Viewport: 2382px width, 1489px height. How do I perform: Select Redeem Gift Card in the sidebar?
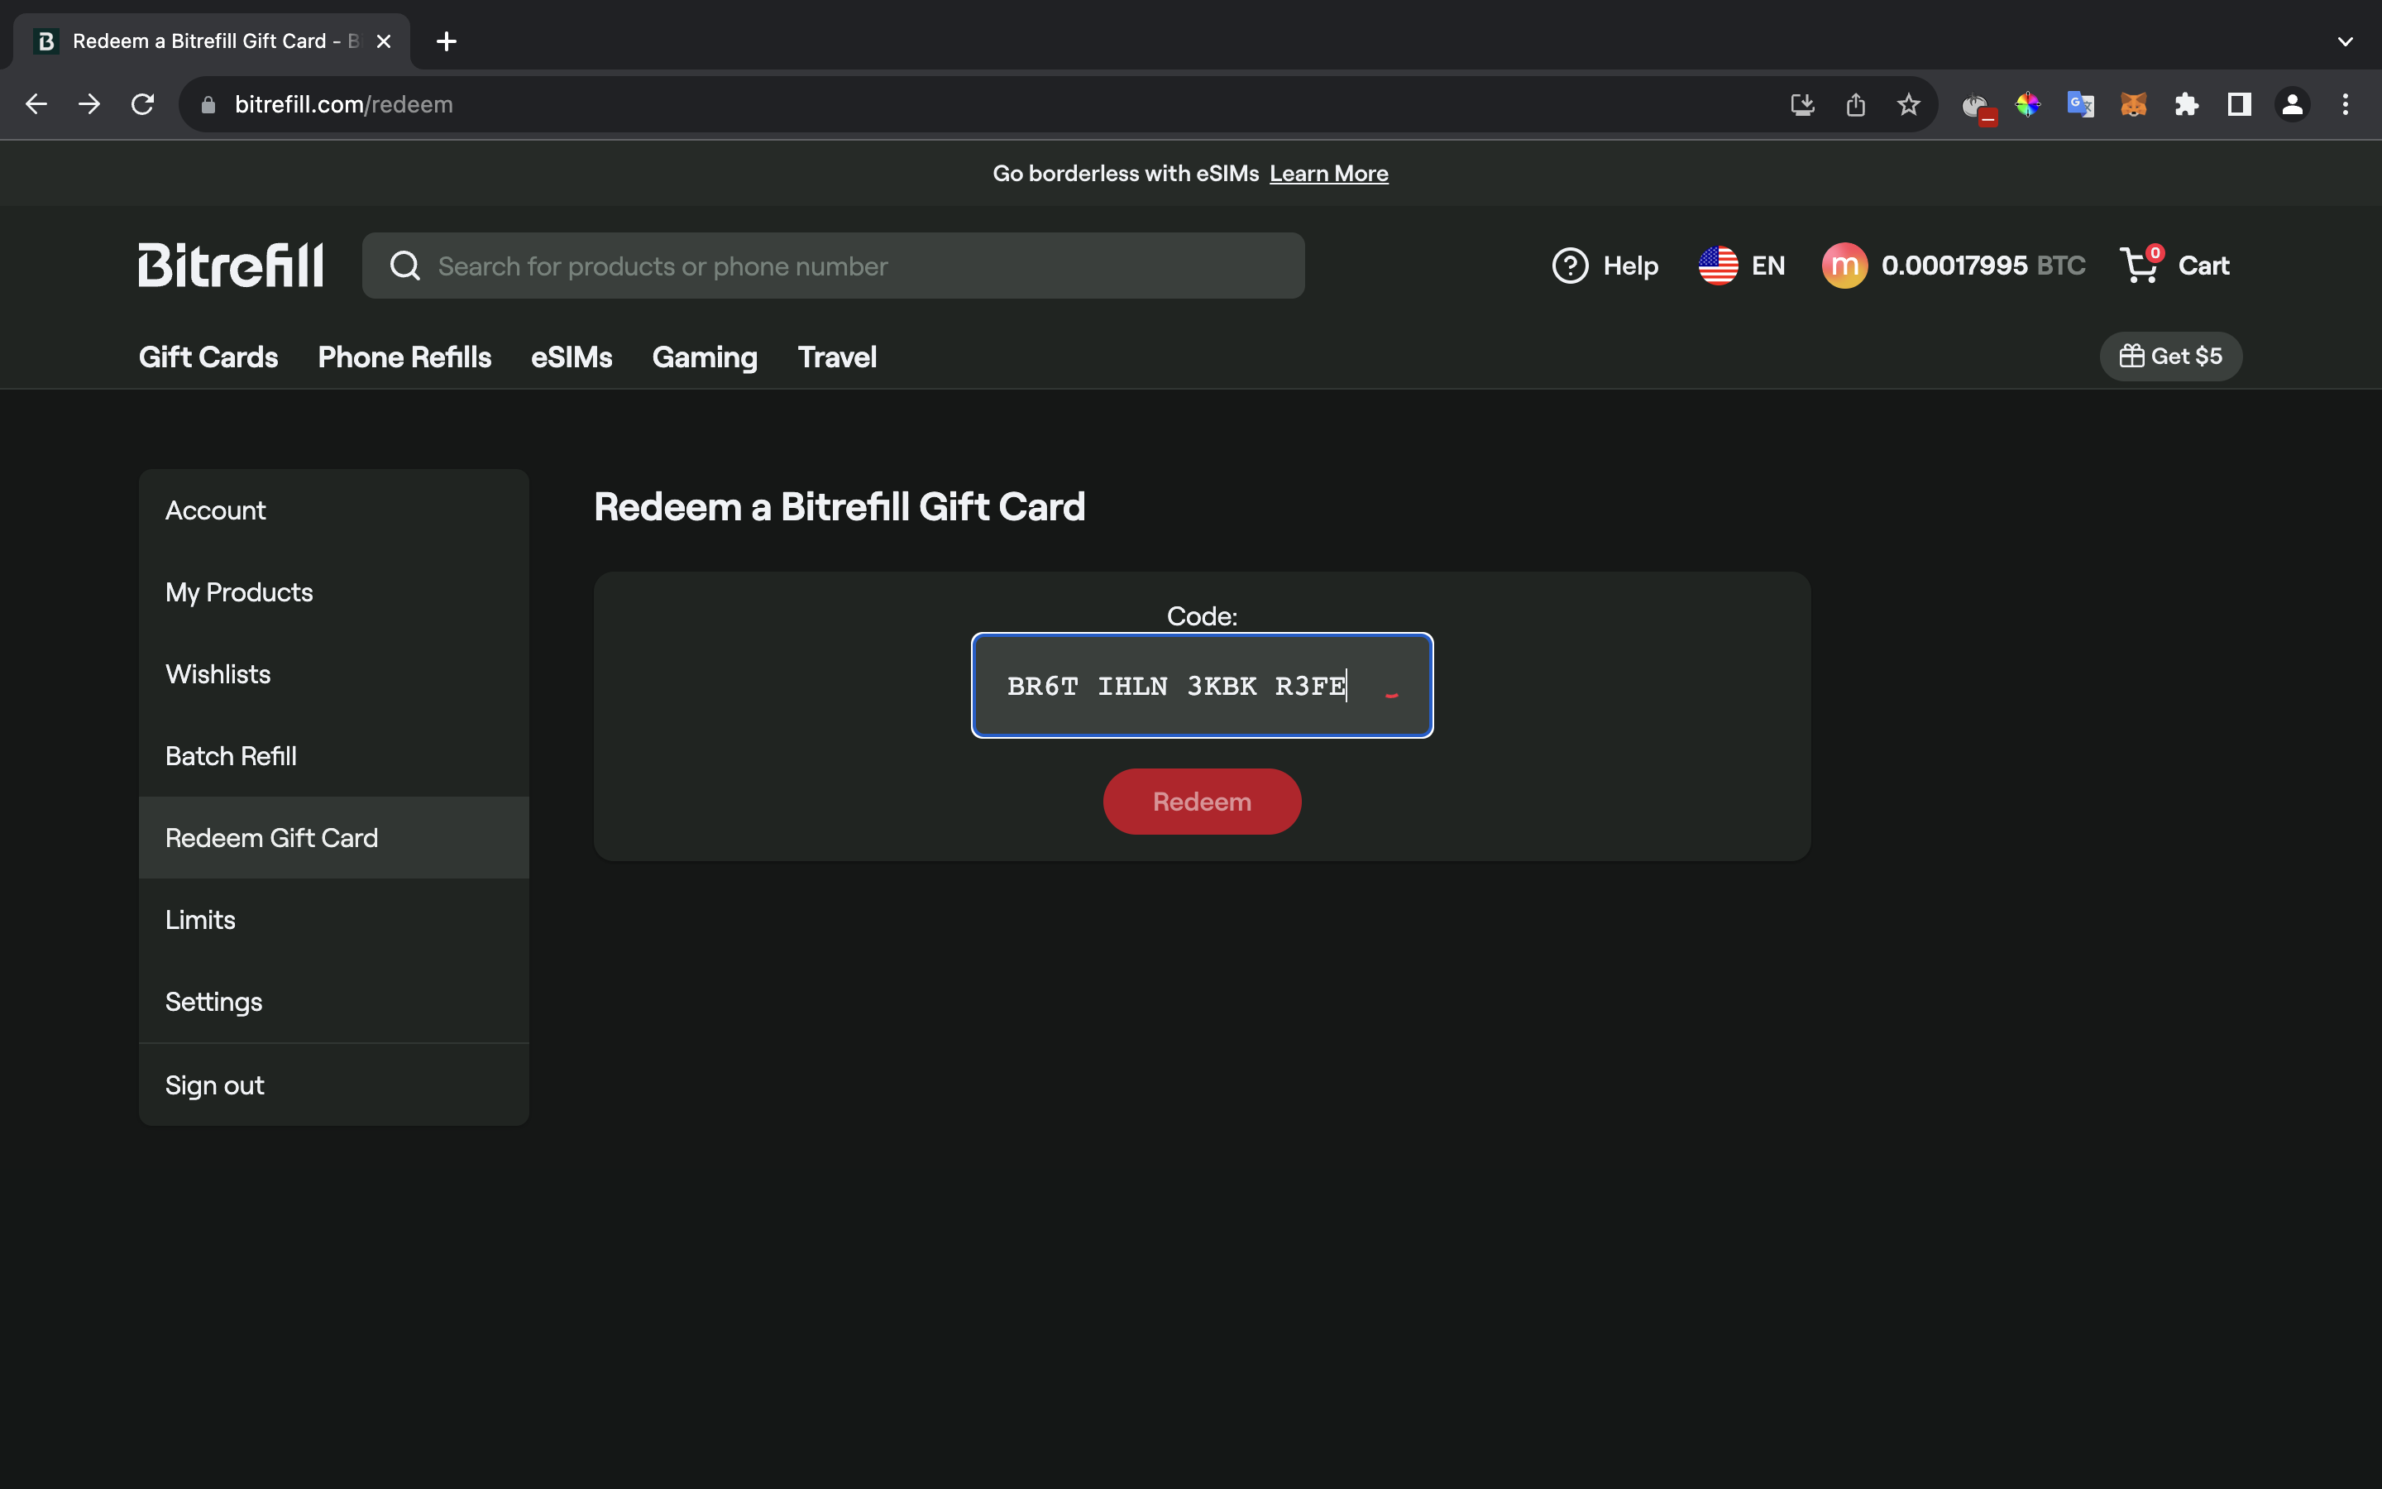pyautogui.click(x=333, y=837)
